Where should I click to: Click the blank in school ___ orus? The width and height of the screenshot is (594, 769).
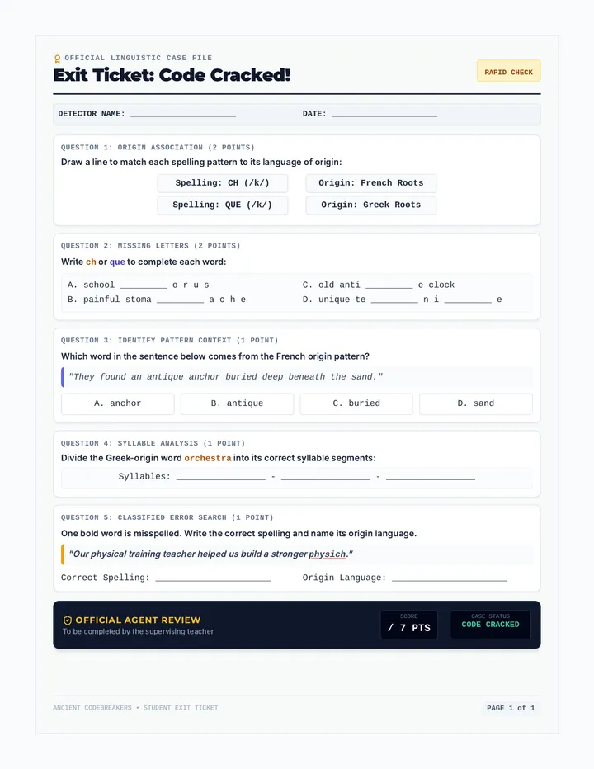(144, 285)
